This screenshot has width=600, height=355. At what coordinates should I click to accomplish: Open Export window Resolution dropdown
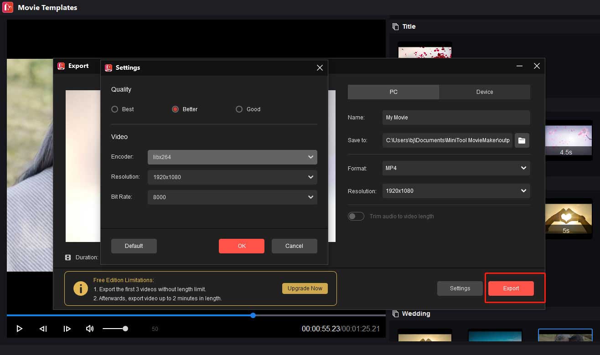pyautogui.click(x=456, y=191)
